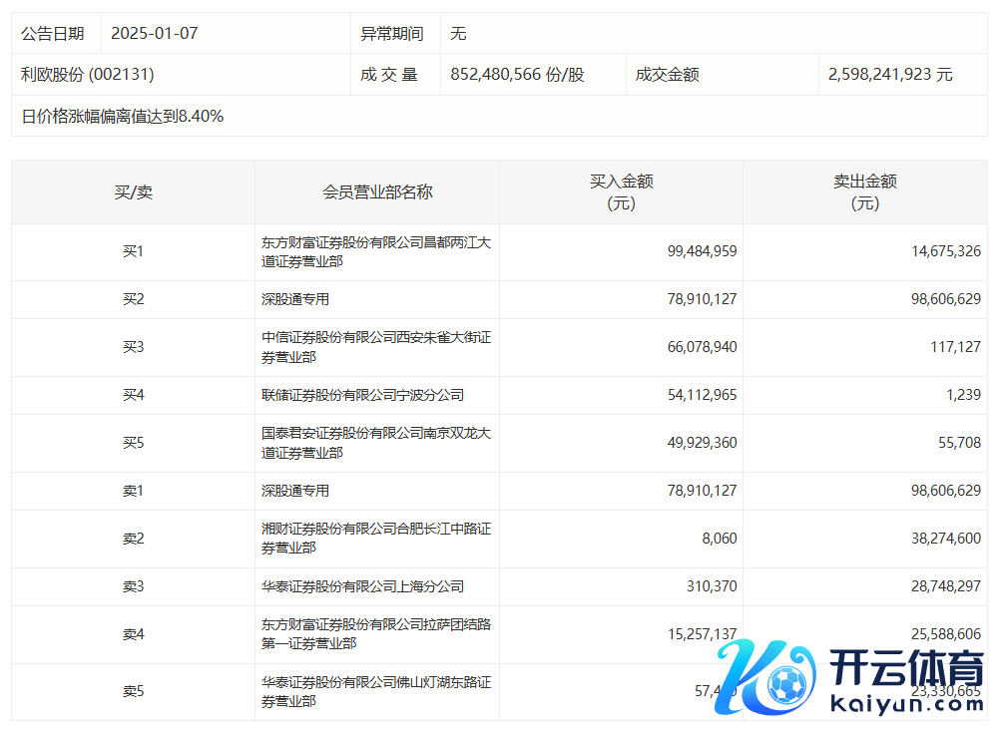Select the trading volume 852,480,566 份/股 value
The width and height of the screenshot is (999, 737).
coord(517,75)
